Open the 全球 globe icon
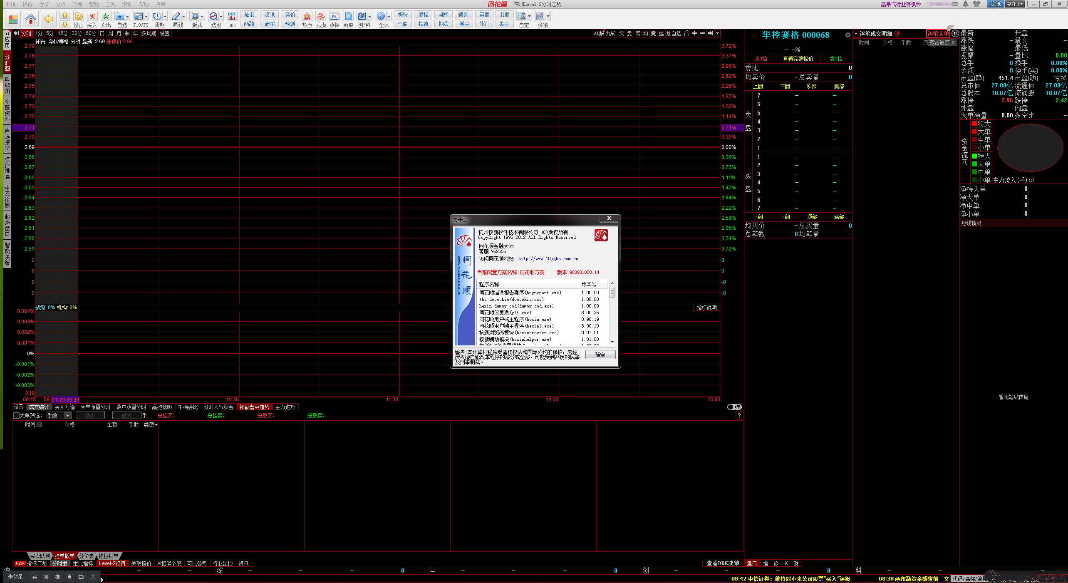Image resolution: width=1068 pixels, height=583 pixels. (x=381, y=16)
